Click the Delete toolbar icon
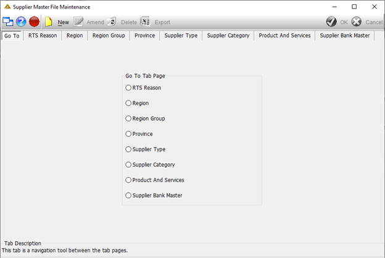Image resolution: width=385 pixels, height=258 pixels. [x=112, y=22]
